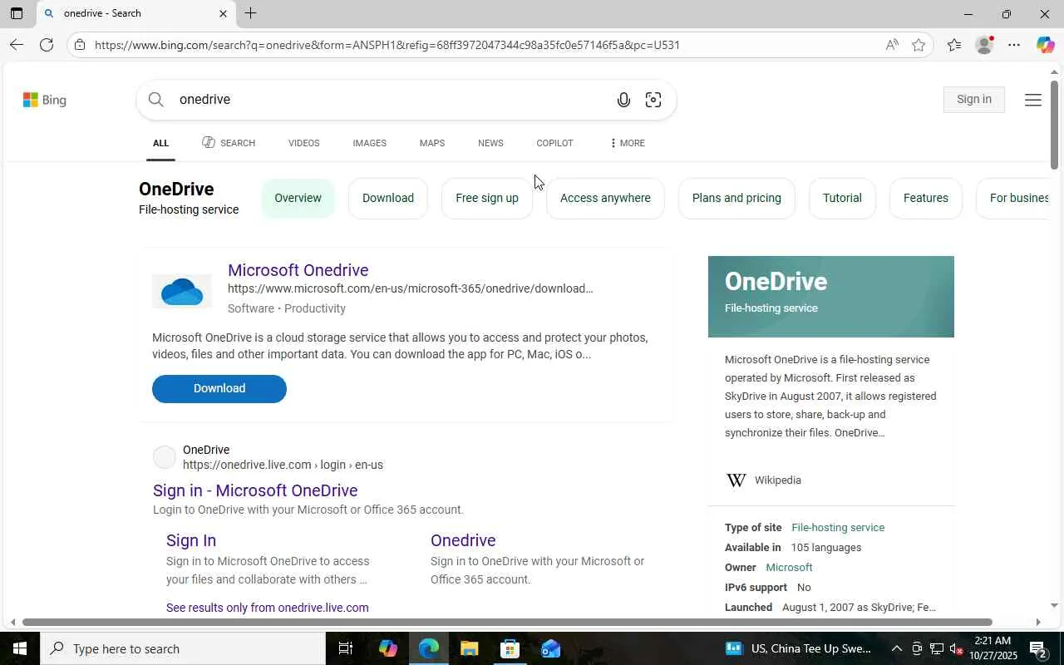Select the Features chip
This screenshot has width=1064, height=665.
(925, 198)
